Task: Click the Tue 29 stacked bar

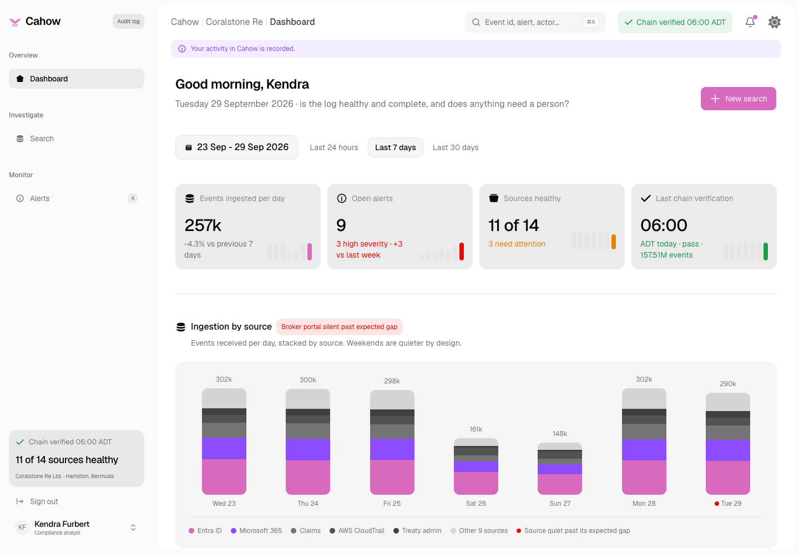Action: pos(728,444)
